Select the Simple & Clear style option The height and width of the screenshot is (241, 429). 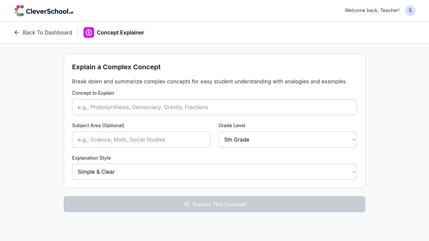[x=214, y=172]
